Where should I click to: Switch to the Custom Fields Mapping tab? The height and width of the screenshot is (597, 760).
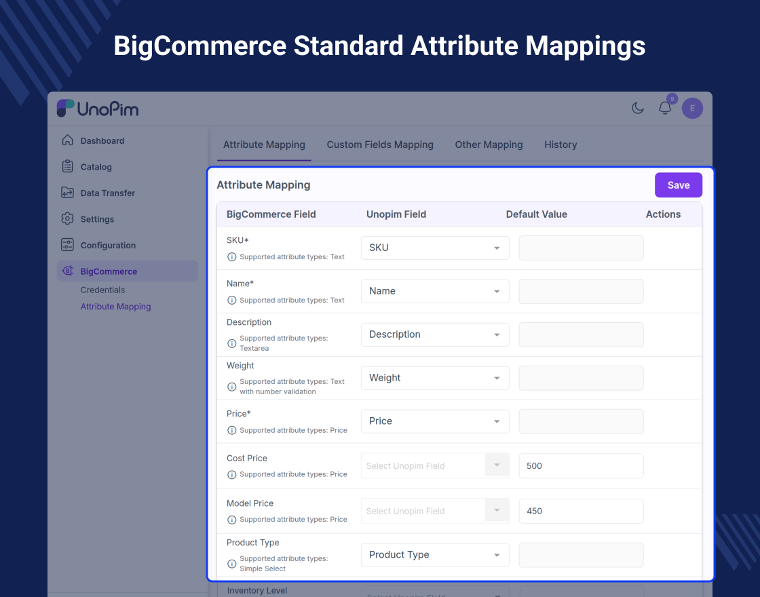pyautogui.click(x=380, y=145)
